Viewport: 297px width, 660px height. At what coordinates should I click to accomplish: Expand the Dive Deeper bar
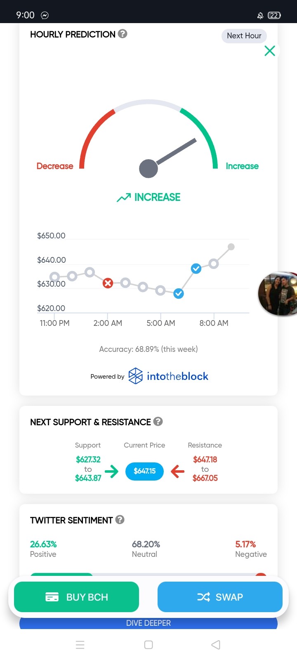(148, 623)
